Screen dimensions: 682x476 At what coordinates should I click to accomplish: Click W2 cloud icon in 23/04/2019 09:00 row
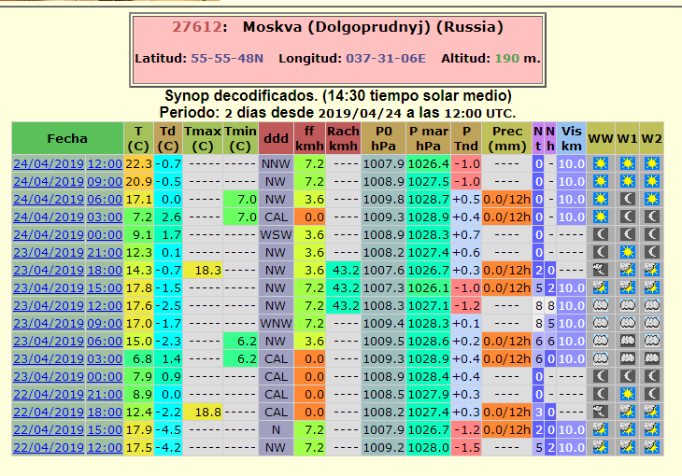651,324
